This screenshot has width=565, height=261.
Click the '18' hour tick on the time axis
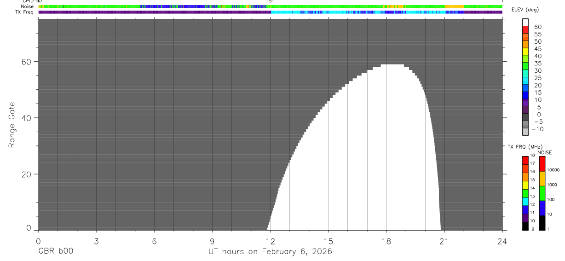pos(386,241)
